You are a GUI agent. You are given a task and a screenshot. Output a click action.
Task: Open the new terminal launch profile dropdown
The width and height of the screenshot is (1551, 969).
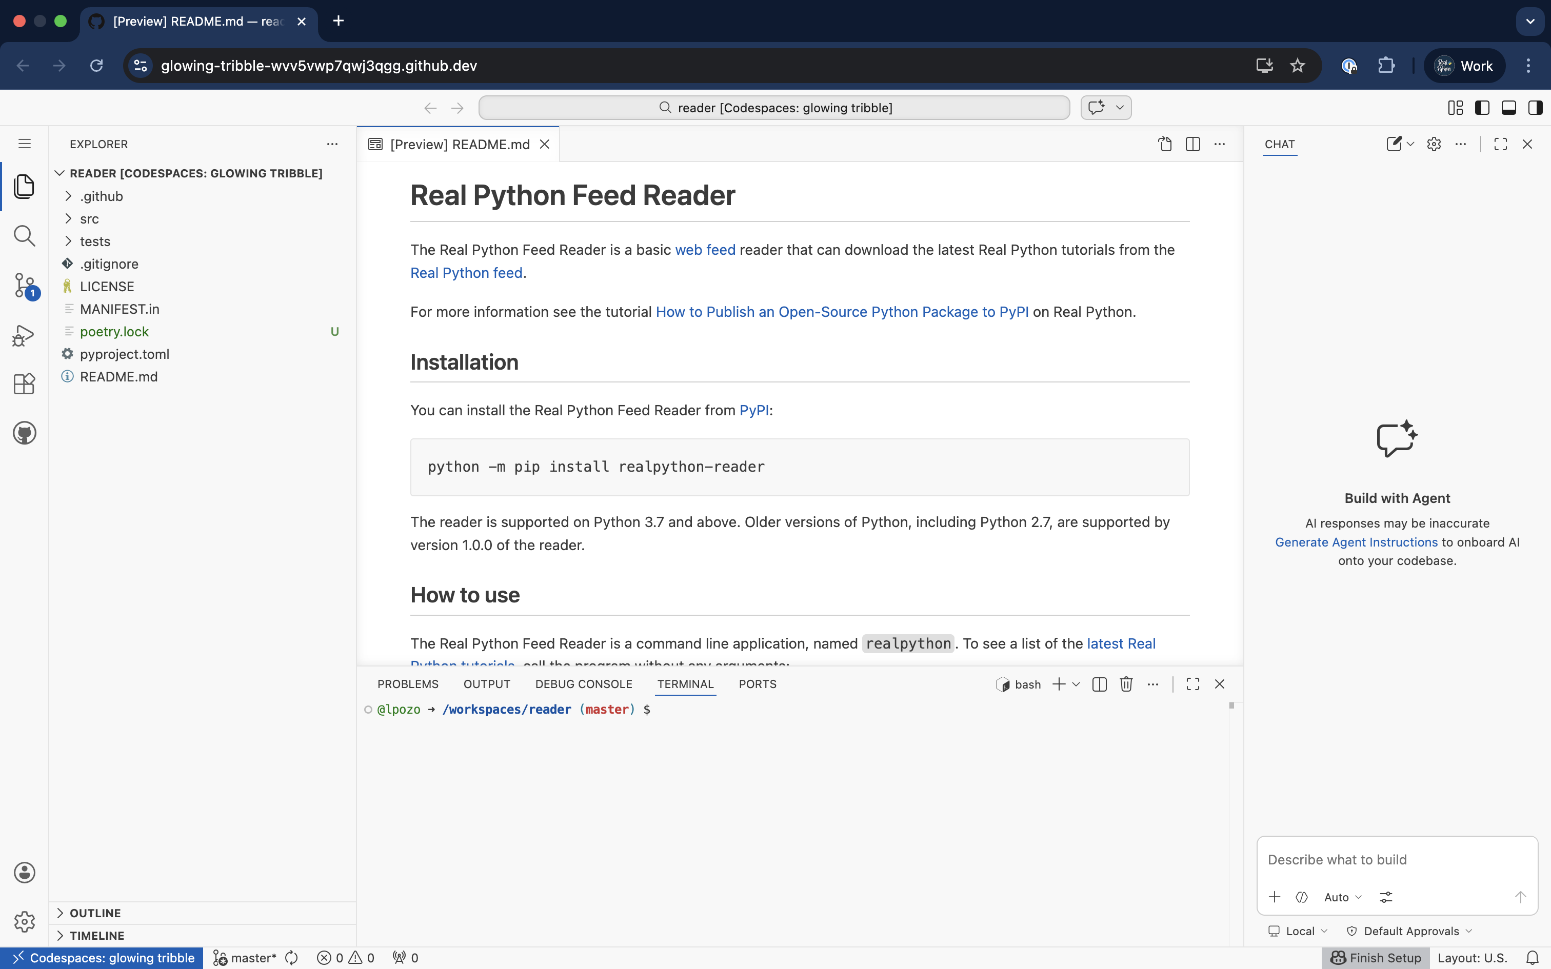(x=1076, y=684)
